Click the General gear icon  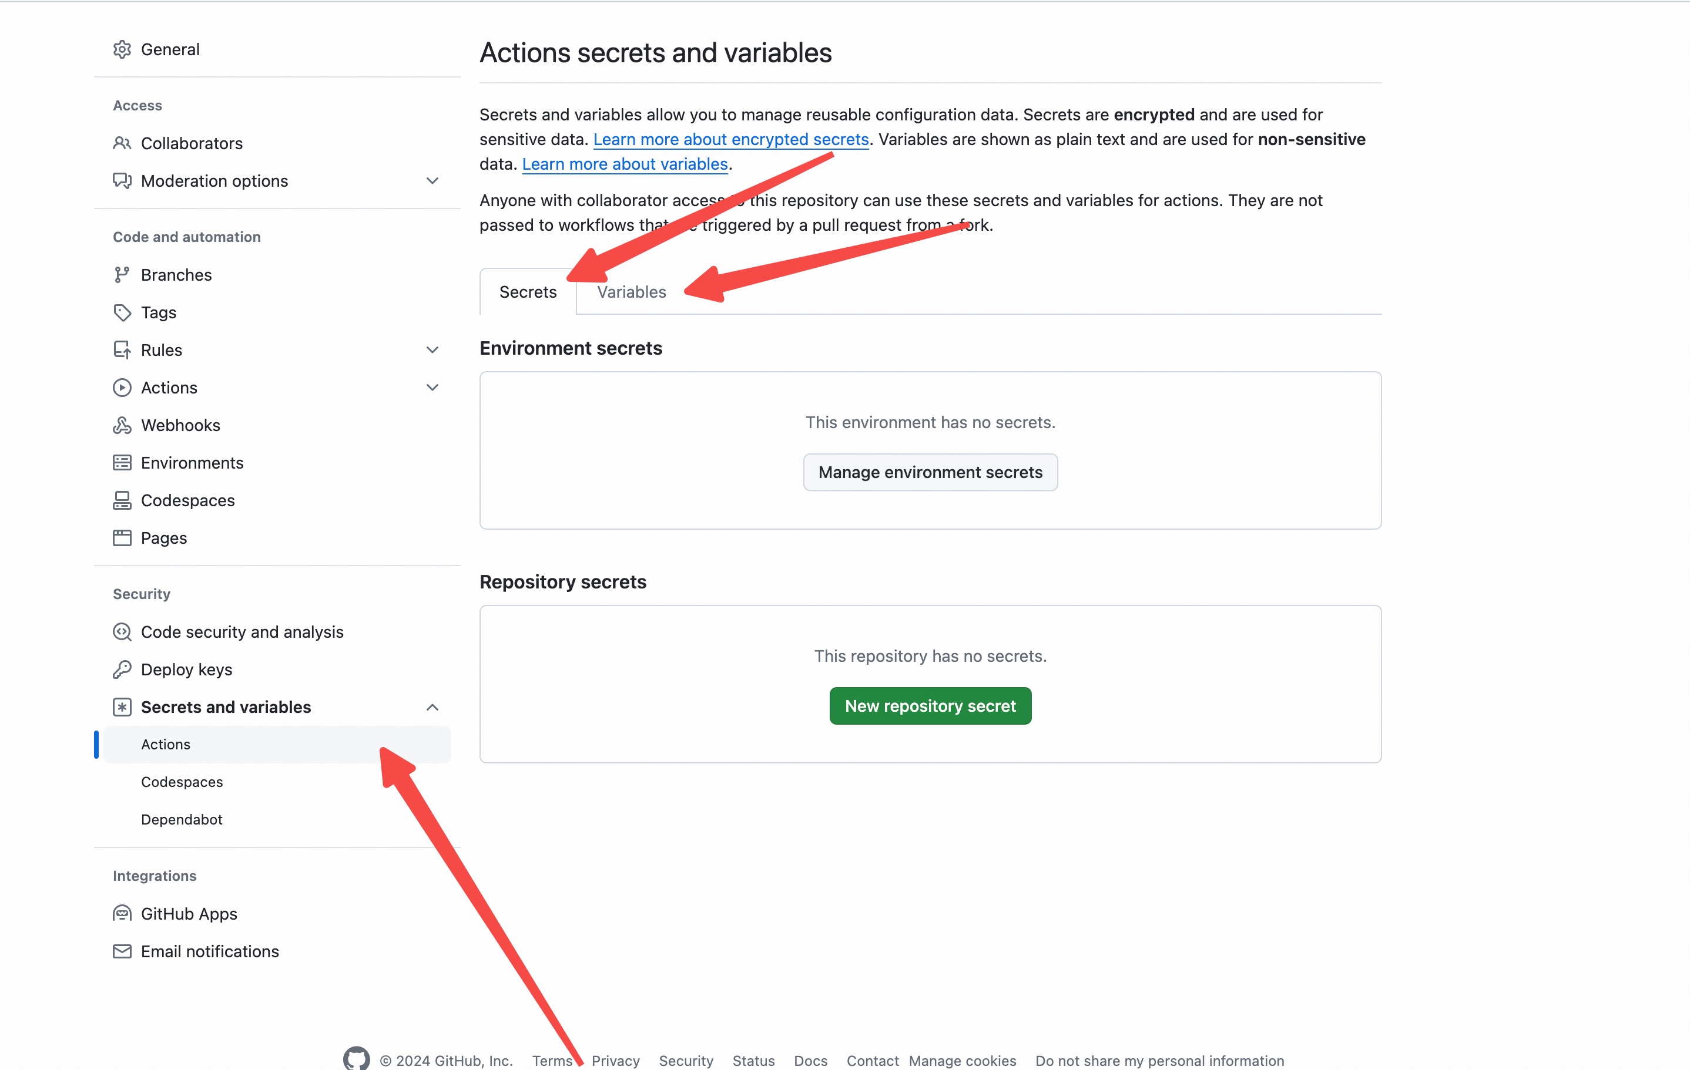(x=122, y=50)
